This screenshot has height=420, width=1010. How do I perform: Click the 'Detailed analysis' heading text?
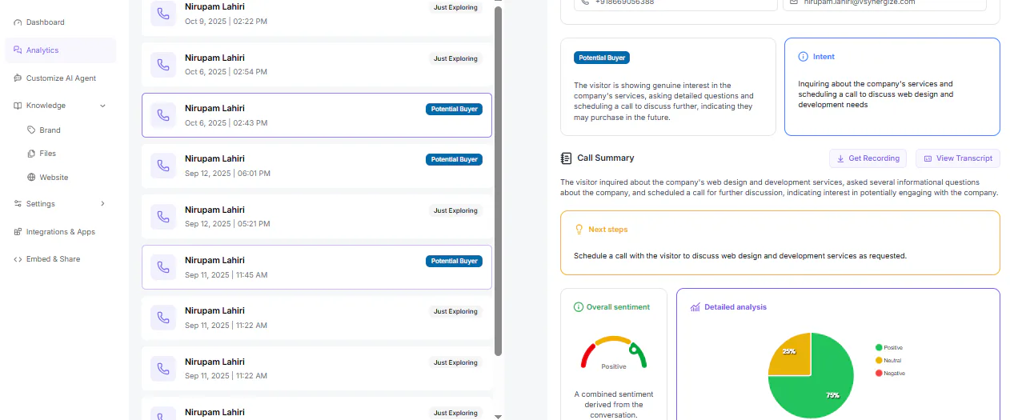[735, 307]
